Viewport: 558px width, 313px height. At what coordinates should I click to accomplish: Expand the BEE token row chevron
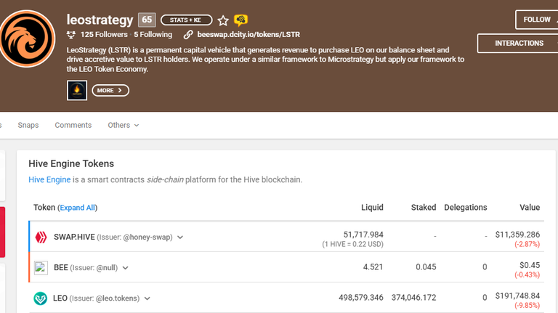click(125, 268)
